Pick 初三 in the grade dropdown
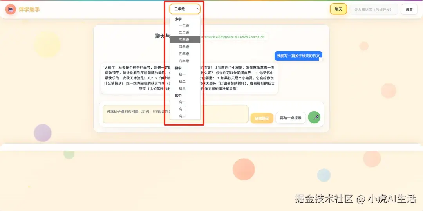The height and width of the screenshot is (211, 423). pos(185,88)
